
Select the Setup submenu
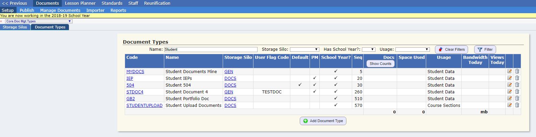tap(8, 10)
